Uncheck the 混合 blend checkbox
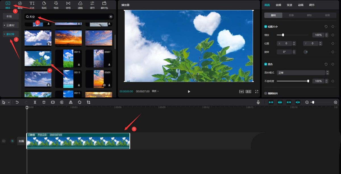Viewport: 341px width, 174px height. (x=266, y=64)
